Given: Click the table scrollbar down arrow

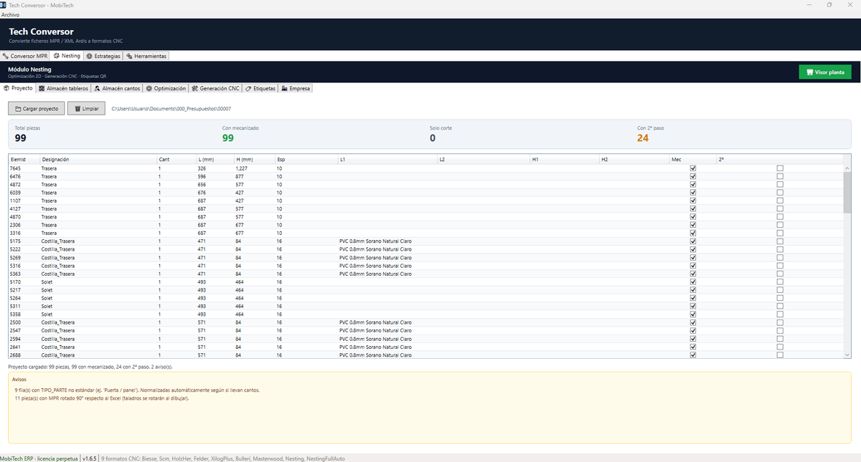Looking at the screenshot, I should (x=847, y=354).
